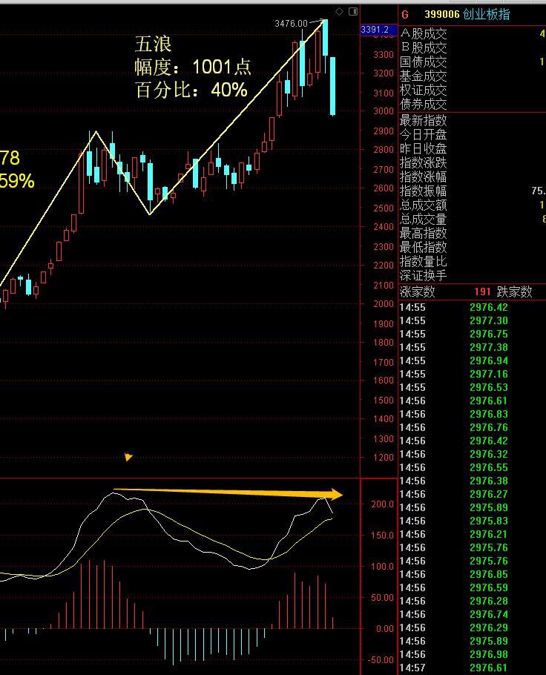Select the tick row showing 2976.59
Screen dimensions: 546x675
pos(473,587)
